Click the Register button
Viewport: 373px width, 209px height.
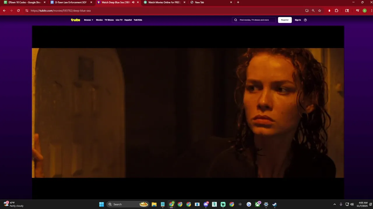click(x=285, y=20)
